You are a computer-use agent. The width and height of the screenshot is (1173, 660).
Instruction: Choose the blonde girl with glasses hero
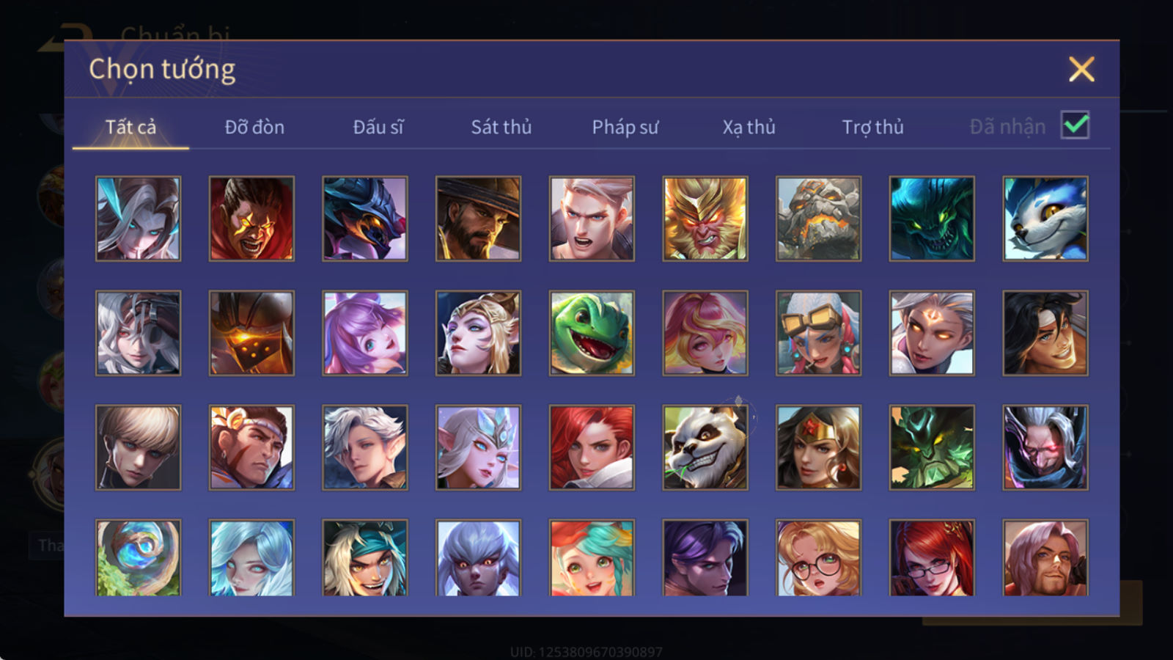(819, 558)
